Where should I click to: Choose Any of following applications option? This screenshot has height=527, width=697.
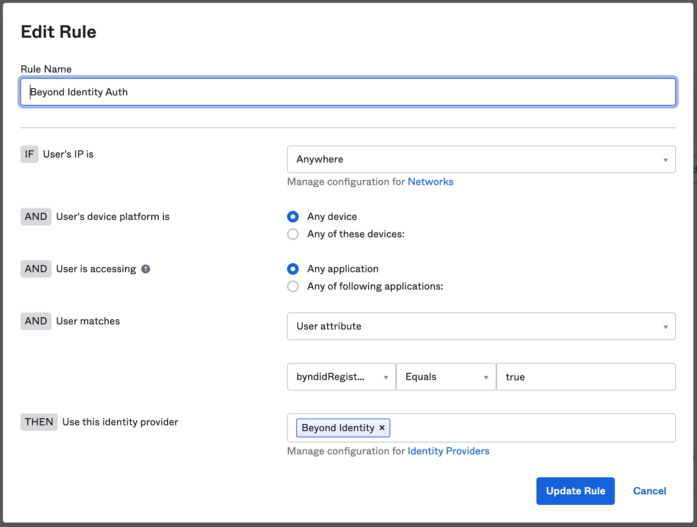coord(293,286)
